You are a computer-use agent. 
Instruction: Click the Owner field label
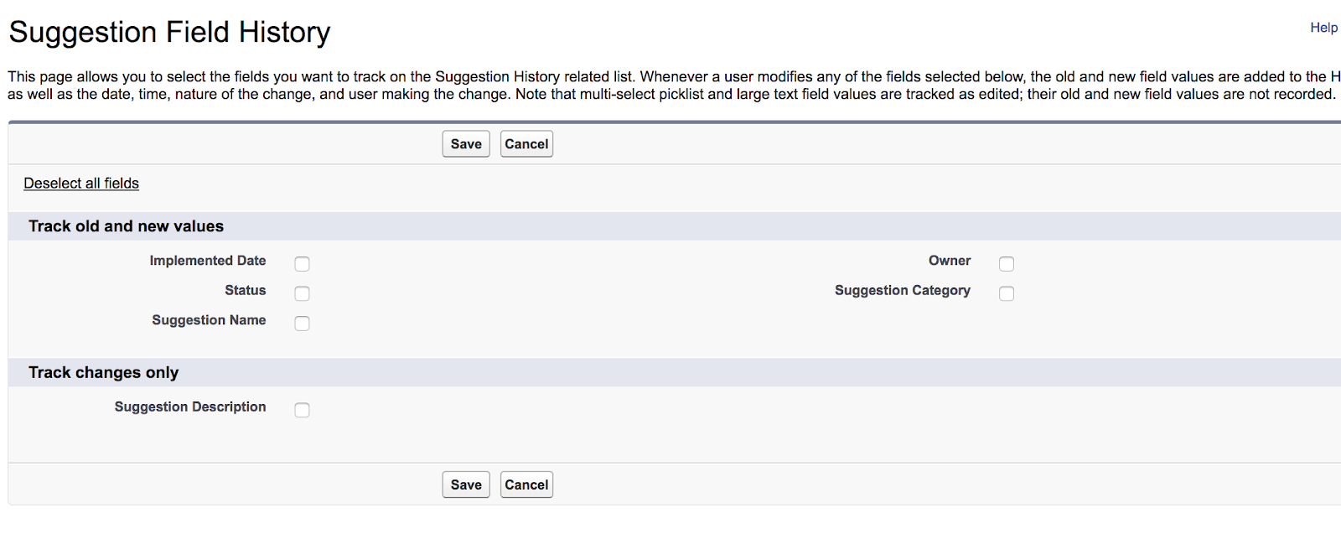pos(949,261)
